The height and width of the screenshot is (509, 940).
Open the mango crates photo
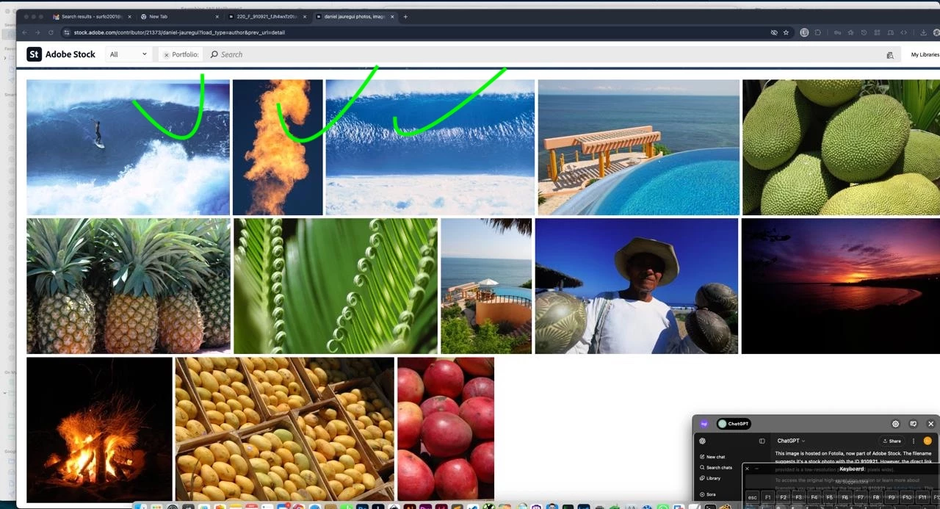point(285,429)
